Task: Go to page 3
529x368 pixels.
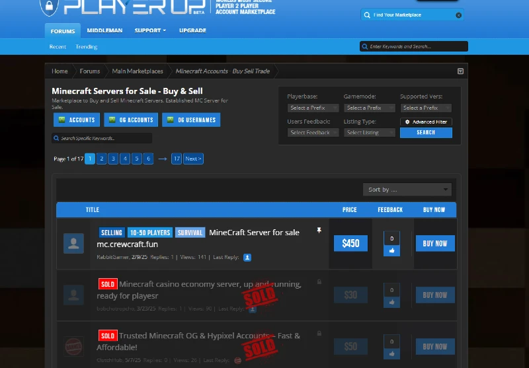Action: pos(113,159)
